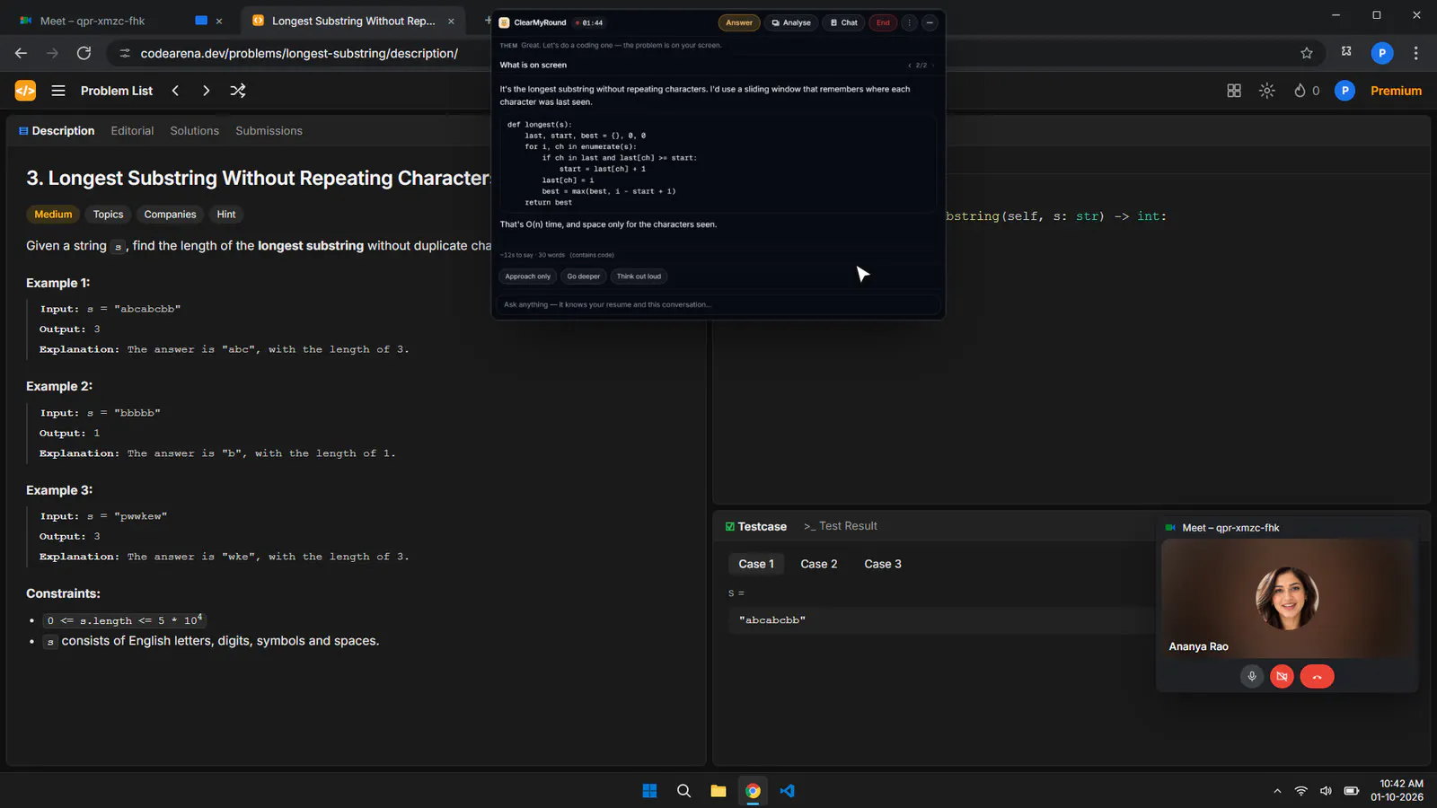Mute microphone in the Meet popup
This screenshot has width=1437, height=808.
(1251, 676)
